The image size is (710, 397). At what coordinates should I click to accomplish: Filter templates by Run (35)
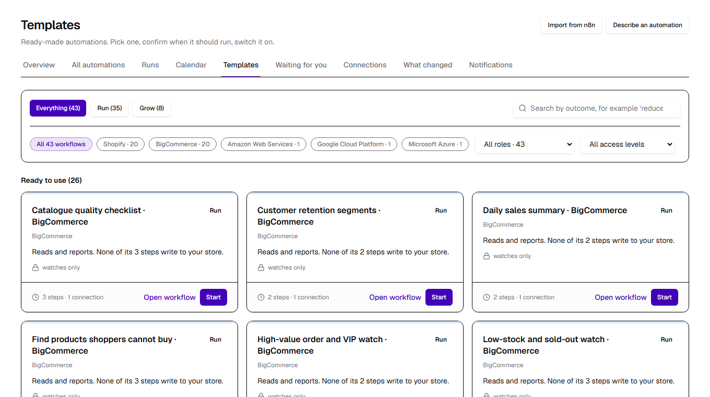110,108
